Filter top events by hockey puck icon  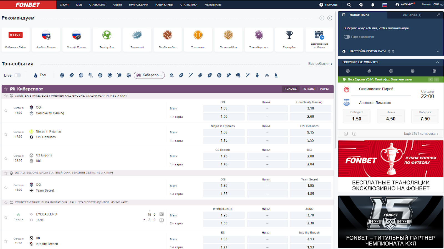[x=72, y=75]
